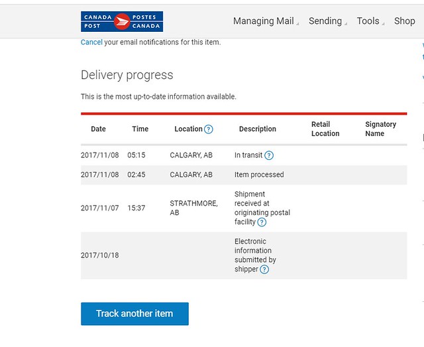424x347 pixels.
Task: Click help icon next to Location header
Action: point(209,129)
